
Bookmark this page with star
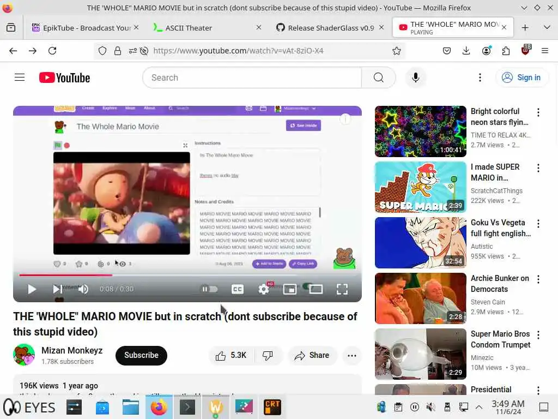pos(397,51)
